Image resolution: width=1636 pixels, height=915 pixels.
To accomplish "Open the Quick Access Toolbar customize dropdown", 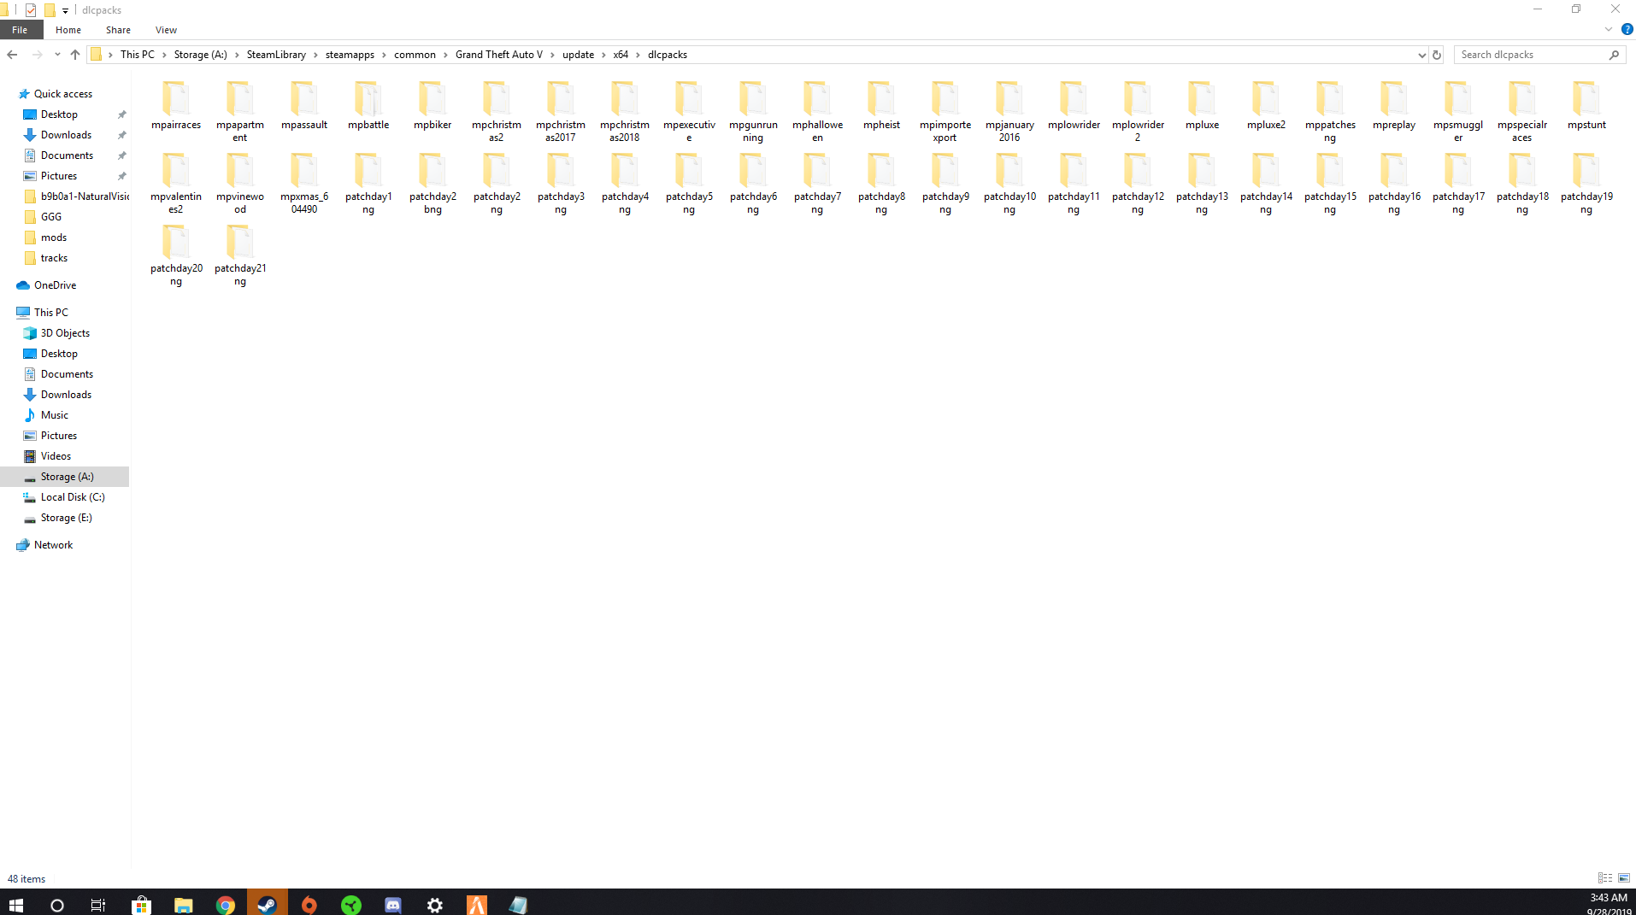I will [x=65, y=10].
